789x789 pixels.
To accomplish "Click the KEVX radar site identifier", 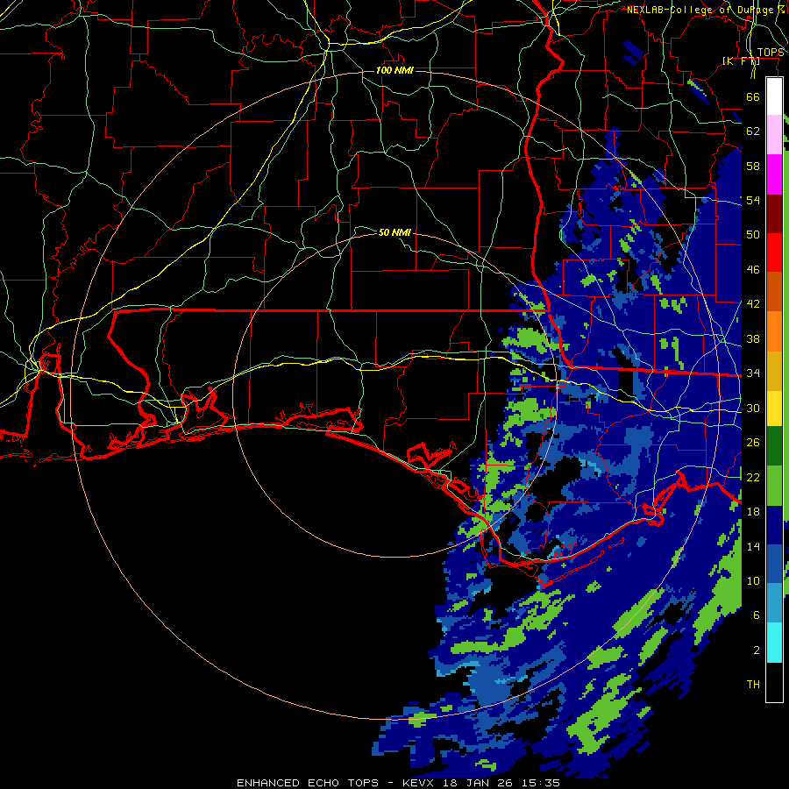I will [x=417, y=783].
